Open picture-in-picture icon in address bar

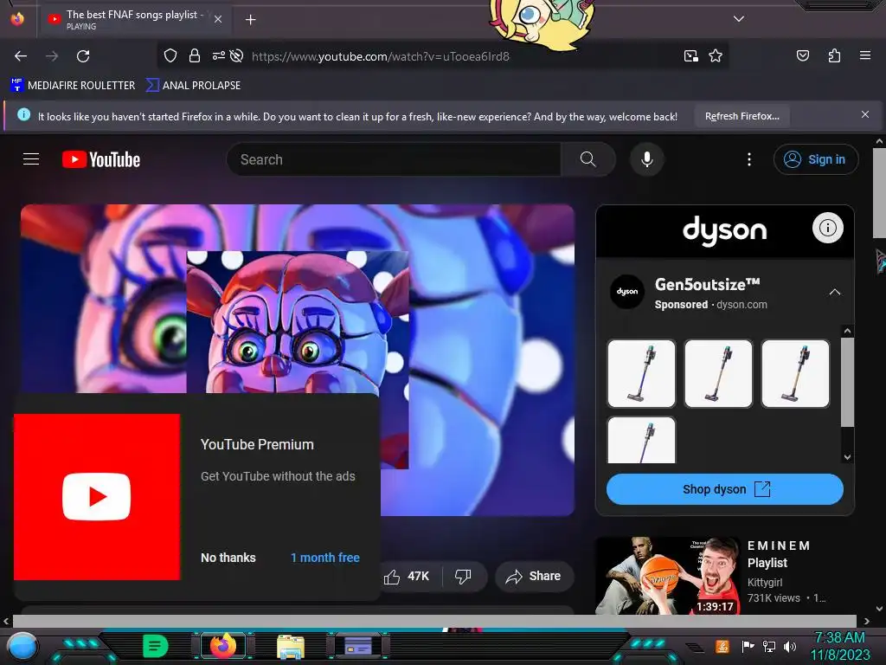pos(691,56)
